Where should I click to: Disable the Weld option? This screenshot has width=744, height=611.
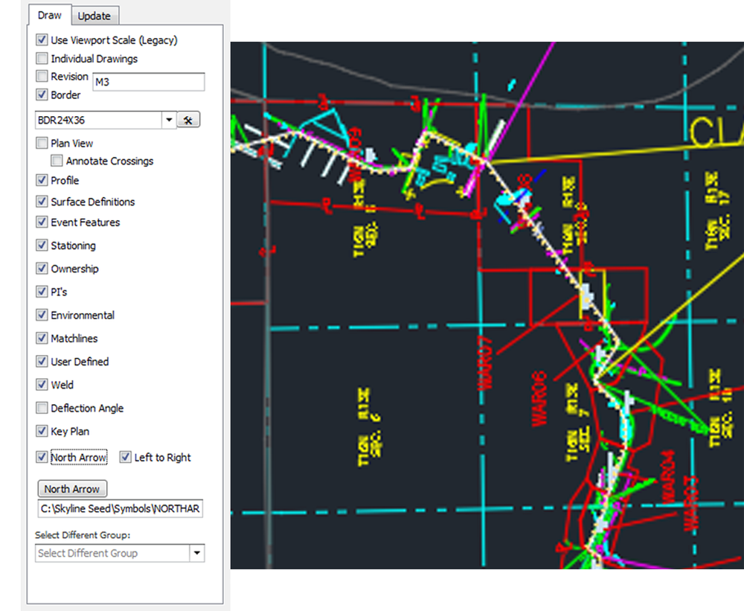[42, 385]
